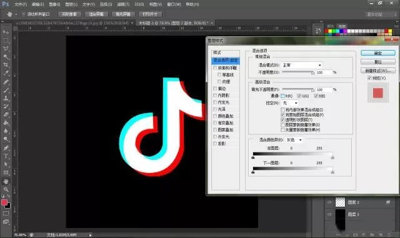Uncheck the G channel checkbox
This screenshot has width=400, height=238.
[299, 96]
